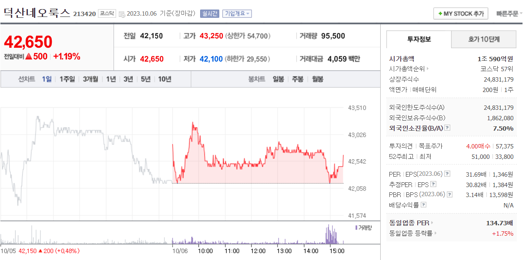Viewport: 526px width, 260px height.
Task: Select 1주일 line chart period
Action: tap(67, 79)
